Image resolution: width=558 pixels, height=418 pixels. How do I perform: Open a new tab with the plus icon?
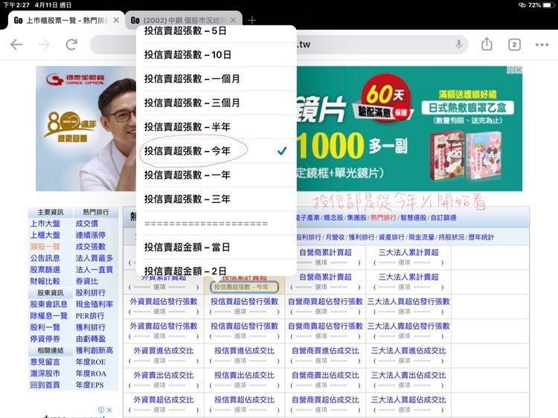pyautogui.click(x=252, y=20)
